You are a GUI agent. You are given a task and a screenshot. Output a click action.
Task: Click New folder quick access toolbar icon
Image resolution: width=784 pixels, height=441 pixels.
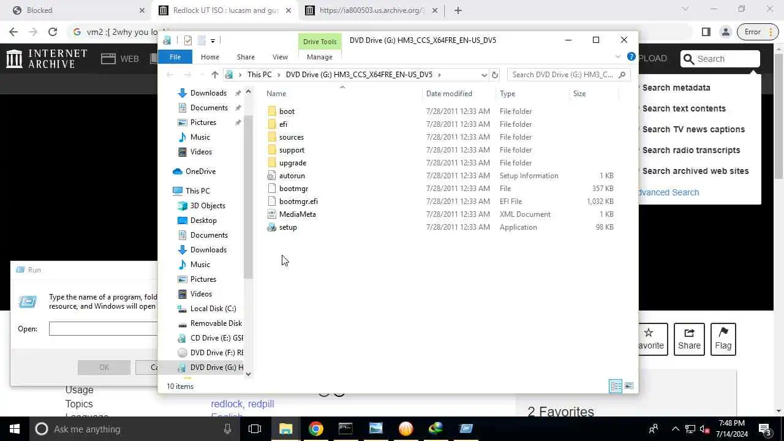coord(201,40)
